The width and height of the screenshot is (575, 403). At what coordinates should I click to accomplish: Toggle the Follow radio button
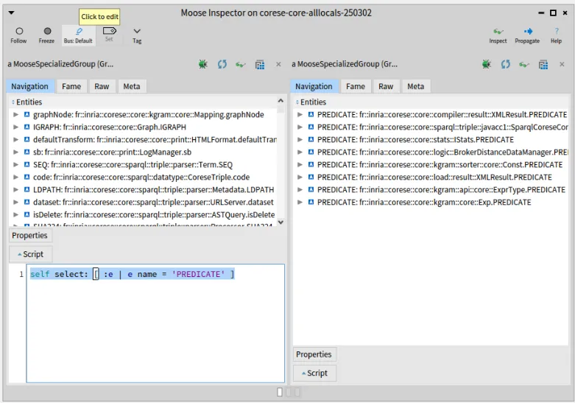click(x=18, y=34)
